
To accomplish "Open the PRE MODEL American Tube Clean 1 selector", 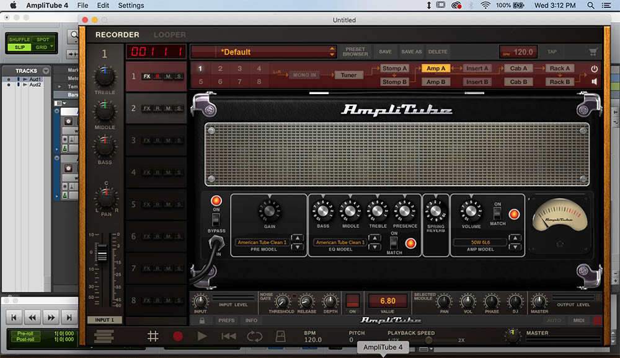I will tap(262, 242).
